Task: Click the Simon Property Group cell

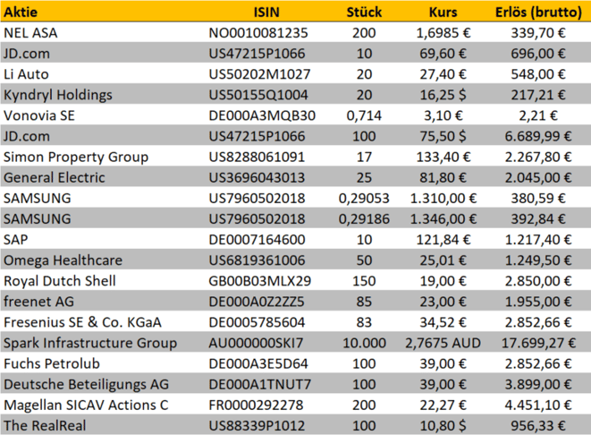Action: tap(76, 157)
